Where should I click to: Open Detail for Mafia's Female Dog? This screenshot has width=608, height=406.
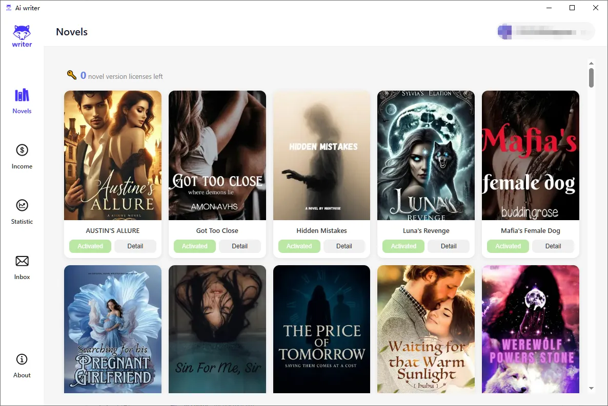553,246
